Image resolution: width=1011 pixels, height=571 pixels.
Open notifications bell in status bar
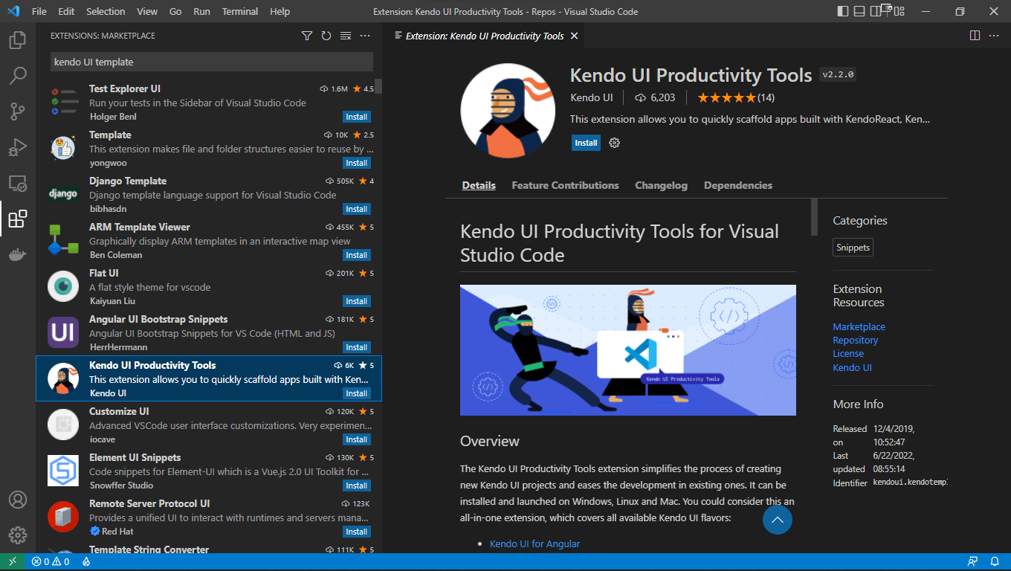tap(995, 562)
